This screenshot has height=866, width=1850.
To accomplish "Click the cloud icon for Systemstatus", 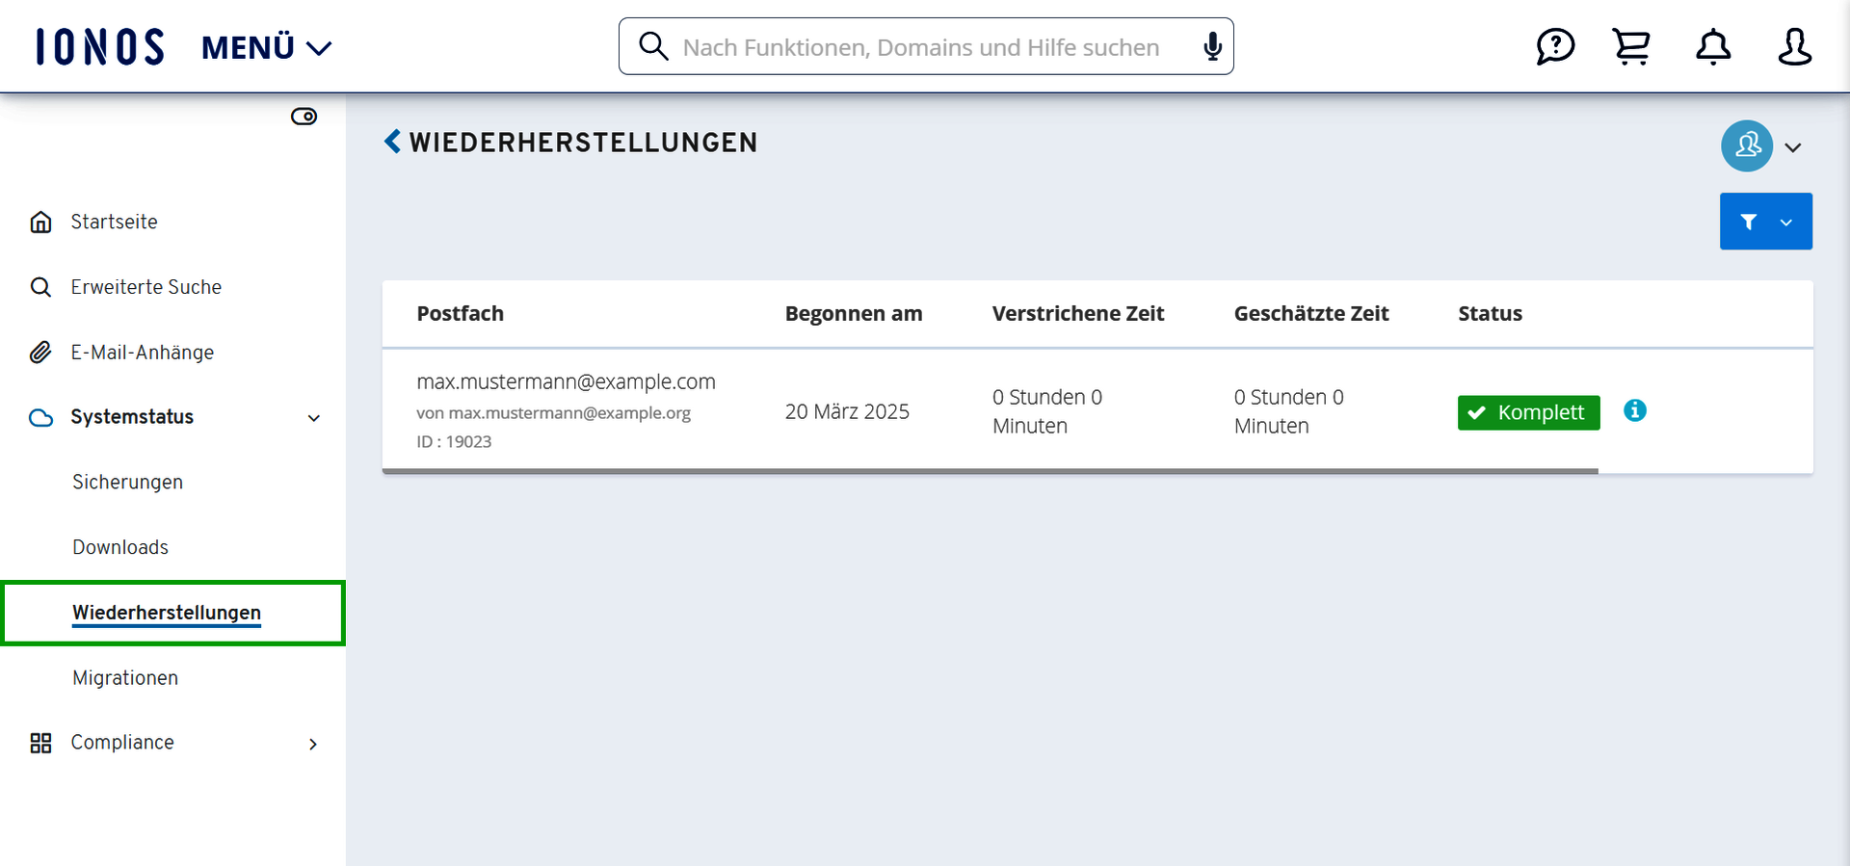I will pyautogui.click(x=40, y=418).
